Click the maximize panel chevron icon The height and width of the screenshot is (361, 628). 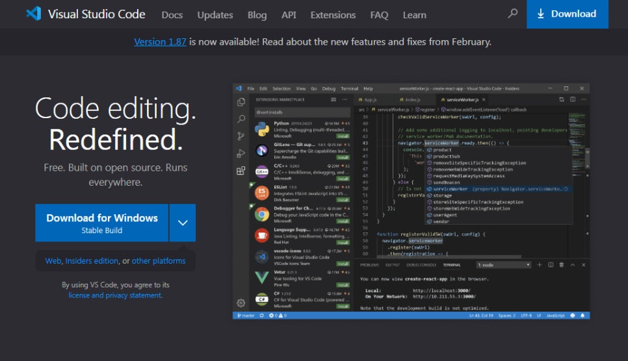tap(573, 264)
